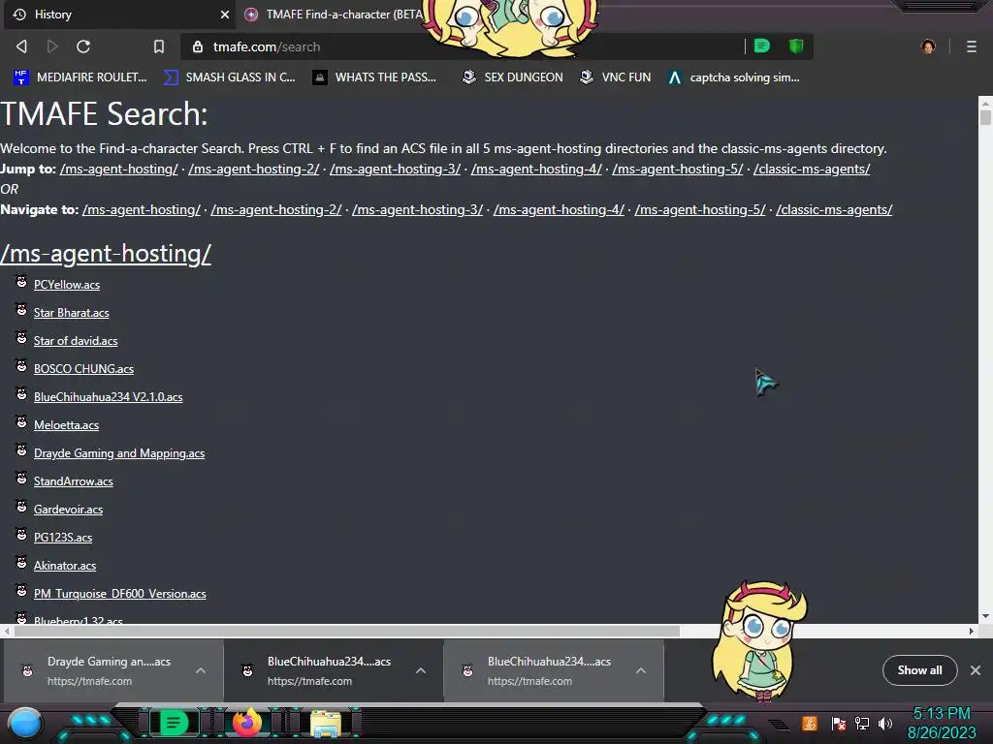993x744 pixels.
Task: Jump to /ms-agent-hosting-5/ section
Action: [678, 169]
